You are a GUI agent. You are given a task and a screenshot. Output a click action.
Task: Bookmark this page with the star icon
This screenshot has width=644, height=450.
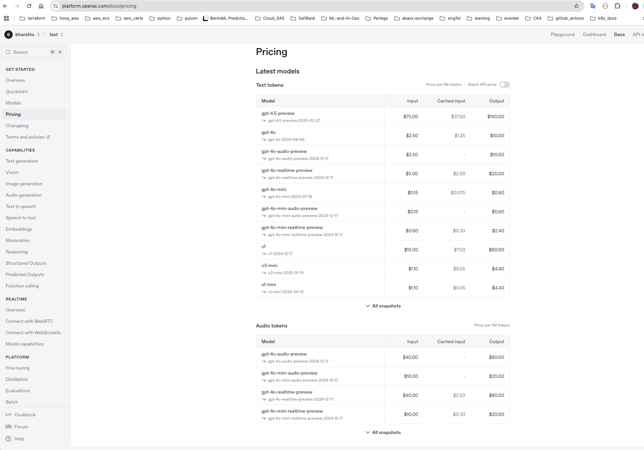[x=576, y=6]
